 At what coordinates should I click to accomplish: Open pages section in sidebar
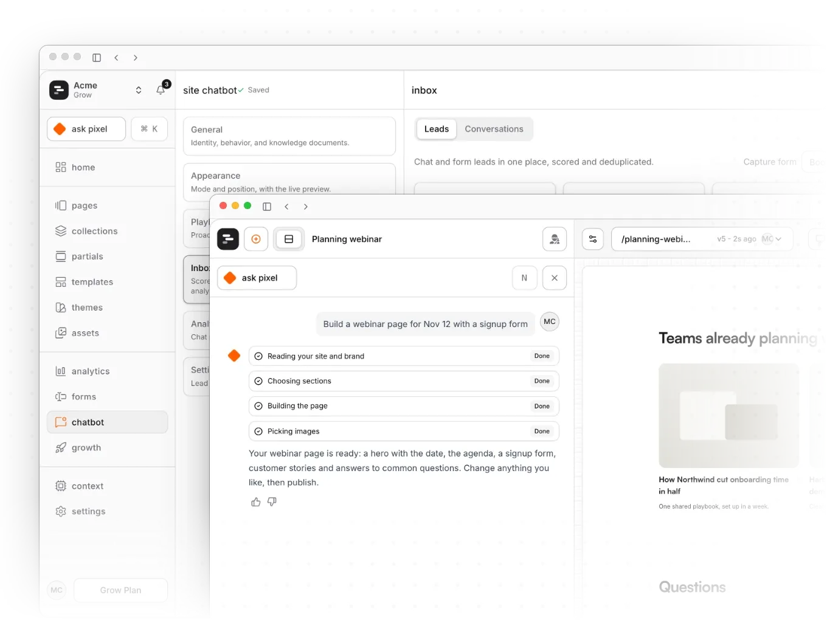[107, 205]
